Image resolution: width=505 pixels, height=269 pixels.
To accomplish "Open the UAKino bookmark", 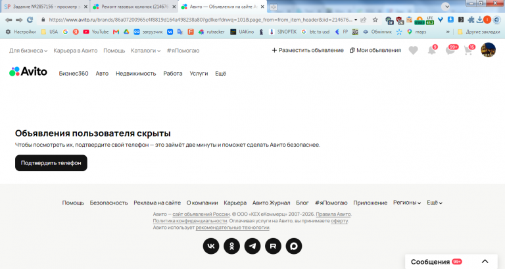I will coord(242,32).
